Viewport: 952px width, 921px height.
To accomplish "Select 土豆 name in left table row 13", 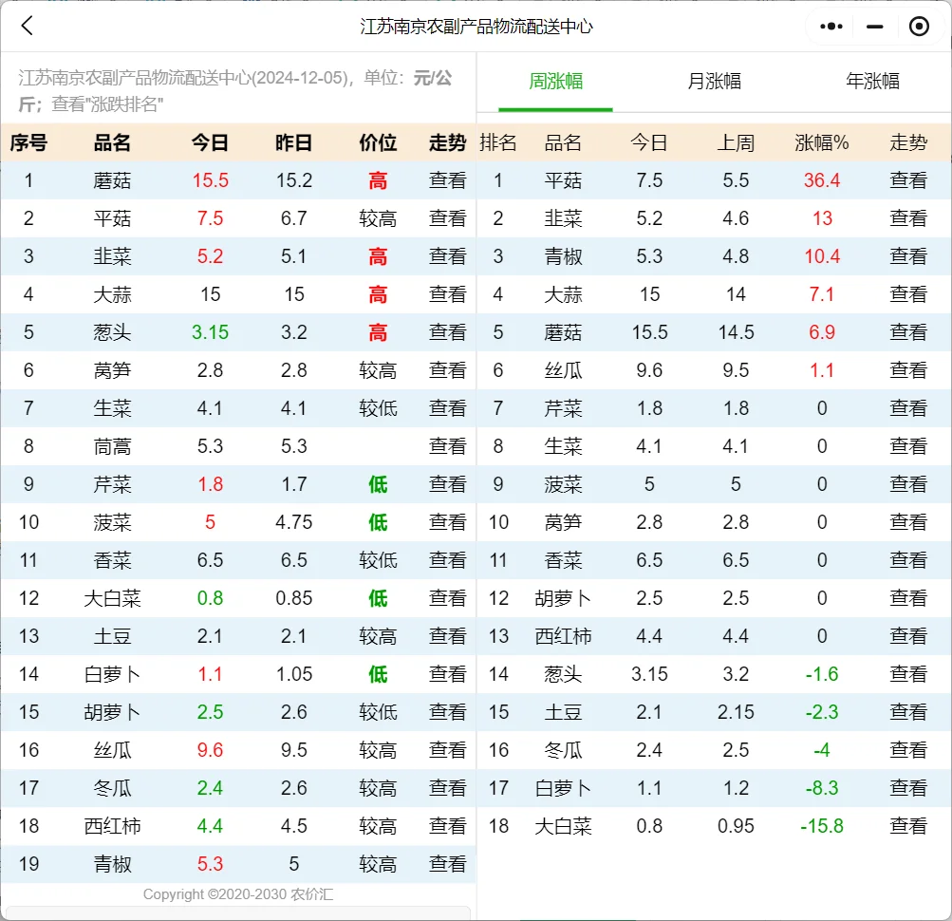I will tap(112, 636).
